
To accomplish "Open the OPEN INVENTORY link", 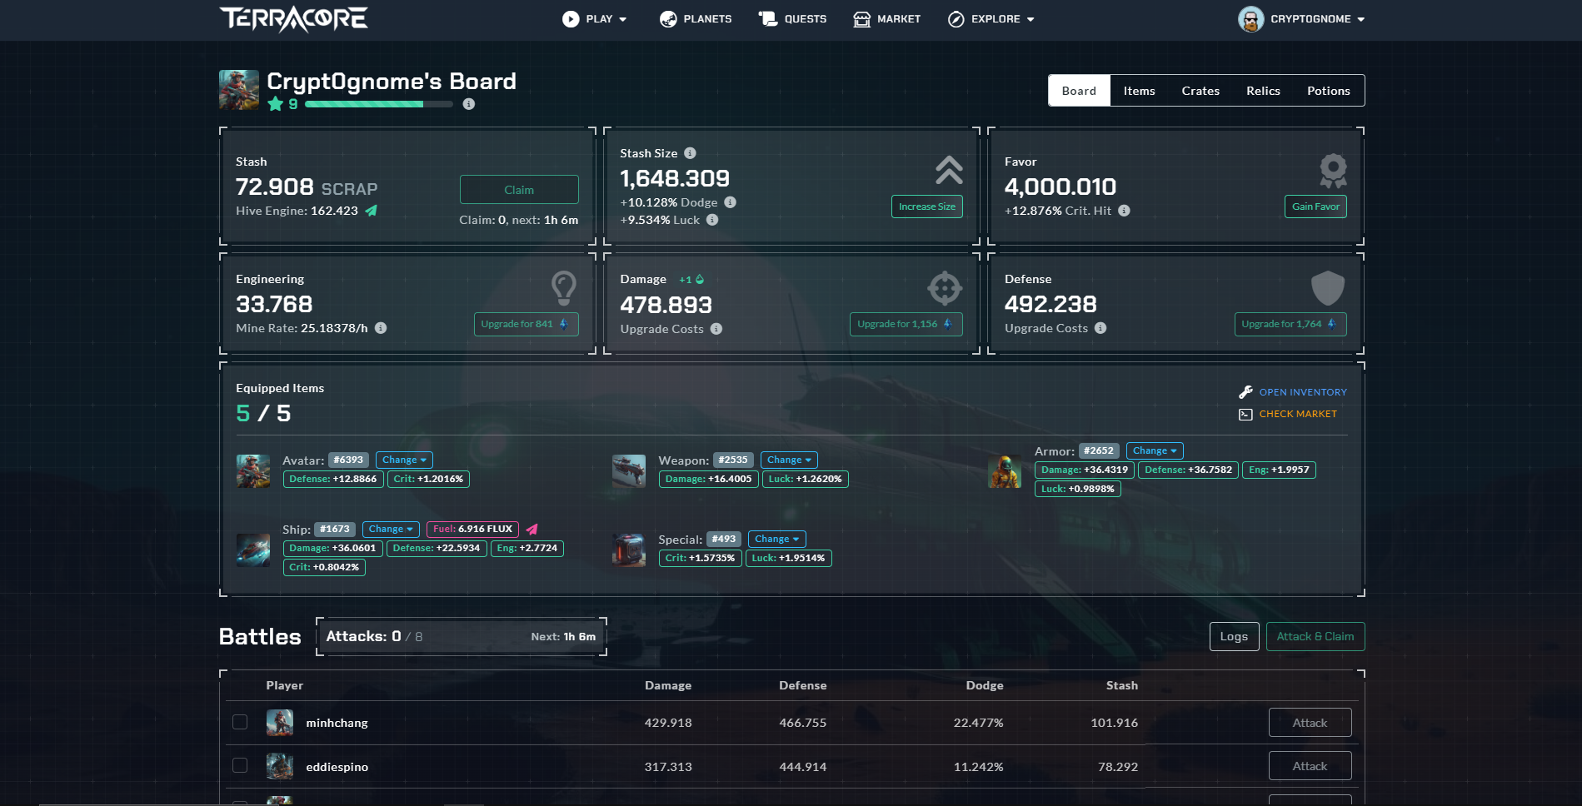I will pyautogui.click(x=1303, y=392).
